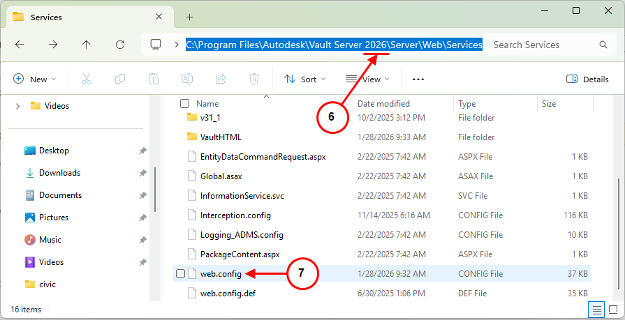
Task: Open the See more ellipsis menu
Action: pyautogui.click(x=418, y=79)
